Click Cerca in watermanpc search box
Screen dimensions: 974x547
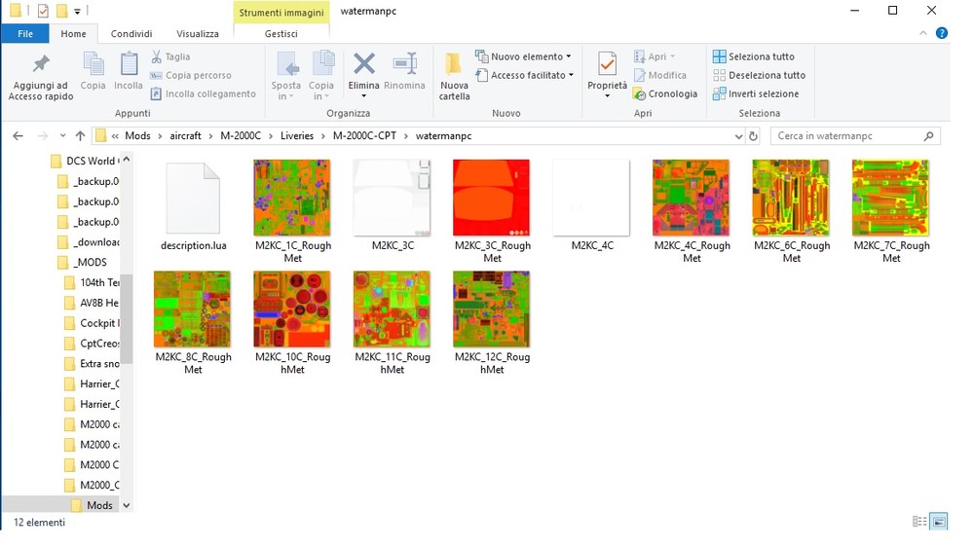coord(855,136)
